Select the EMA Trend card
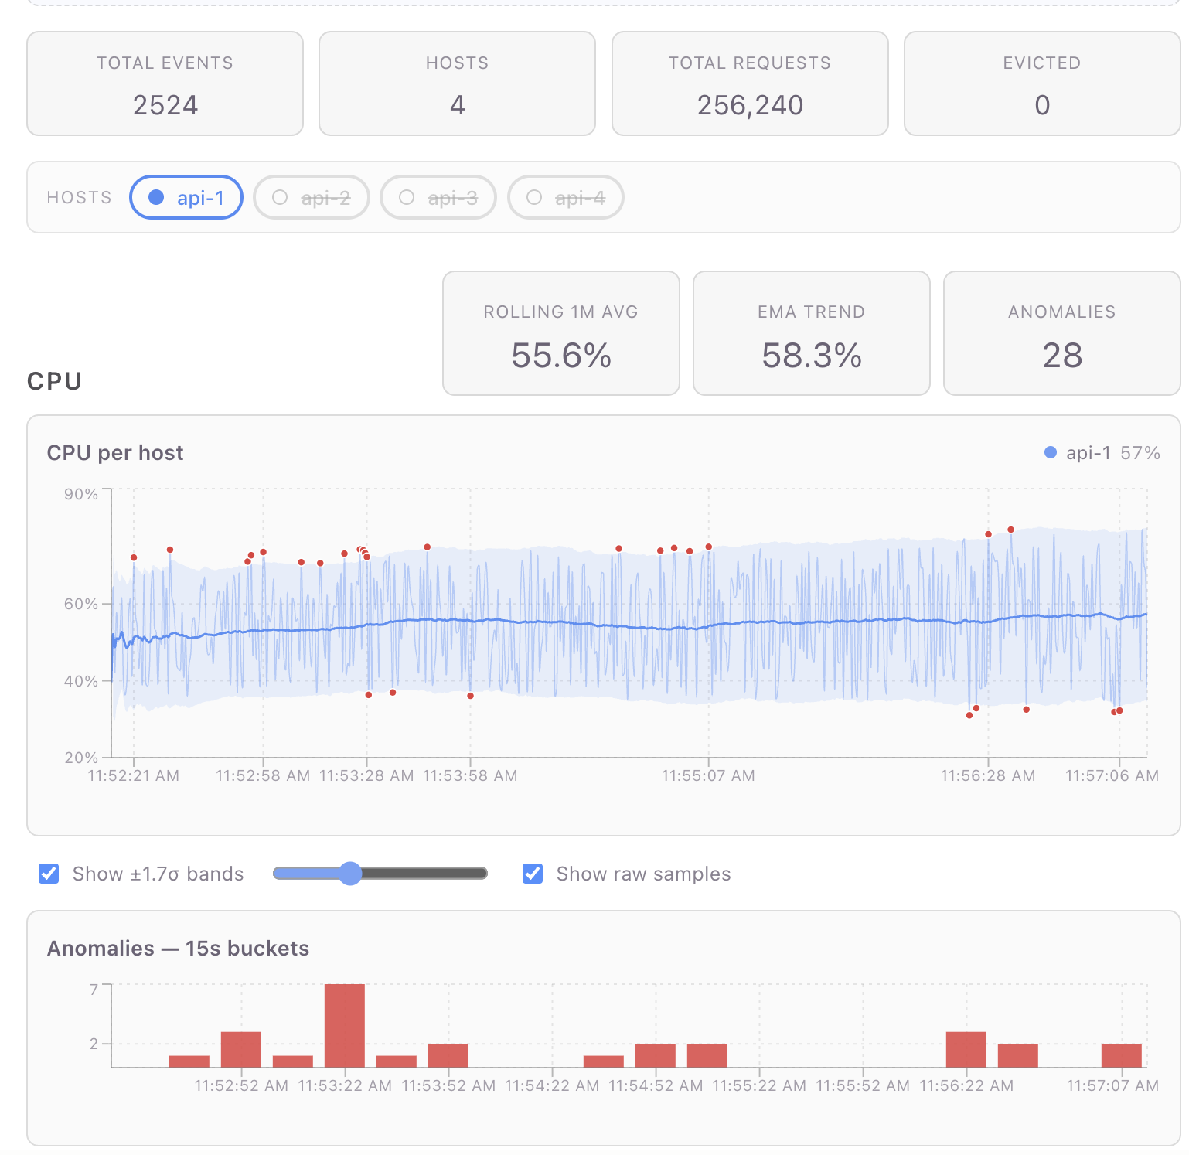Screen dimensions: 1189x1155 (811, 332)
